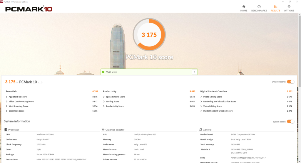Click the GPU value Intel(R) HD Graphics 620
Image resolution: width=301 pixels, height=163 pixels.
pyautogui.click(x=145, y=135)
